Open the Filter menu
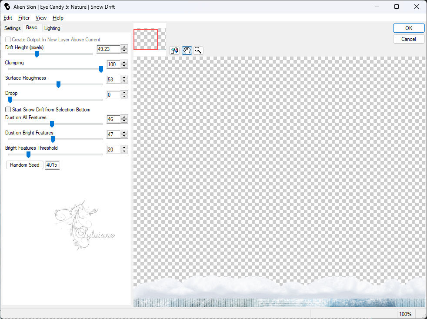This screenshot has width=427, height=319. 23,18
